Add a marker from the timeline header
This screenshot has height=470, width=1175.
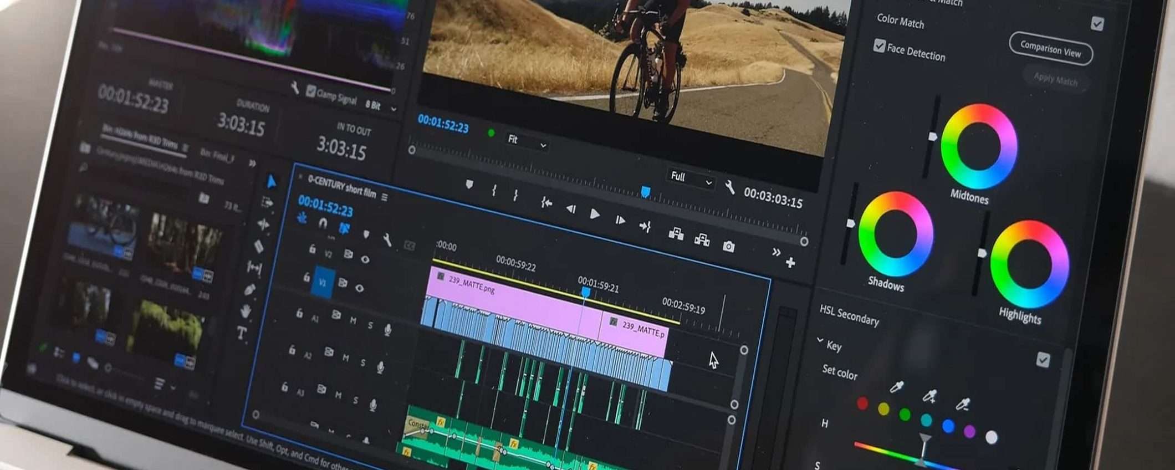[x=366, y=234]
